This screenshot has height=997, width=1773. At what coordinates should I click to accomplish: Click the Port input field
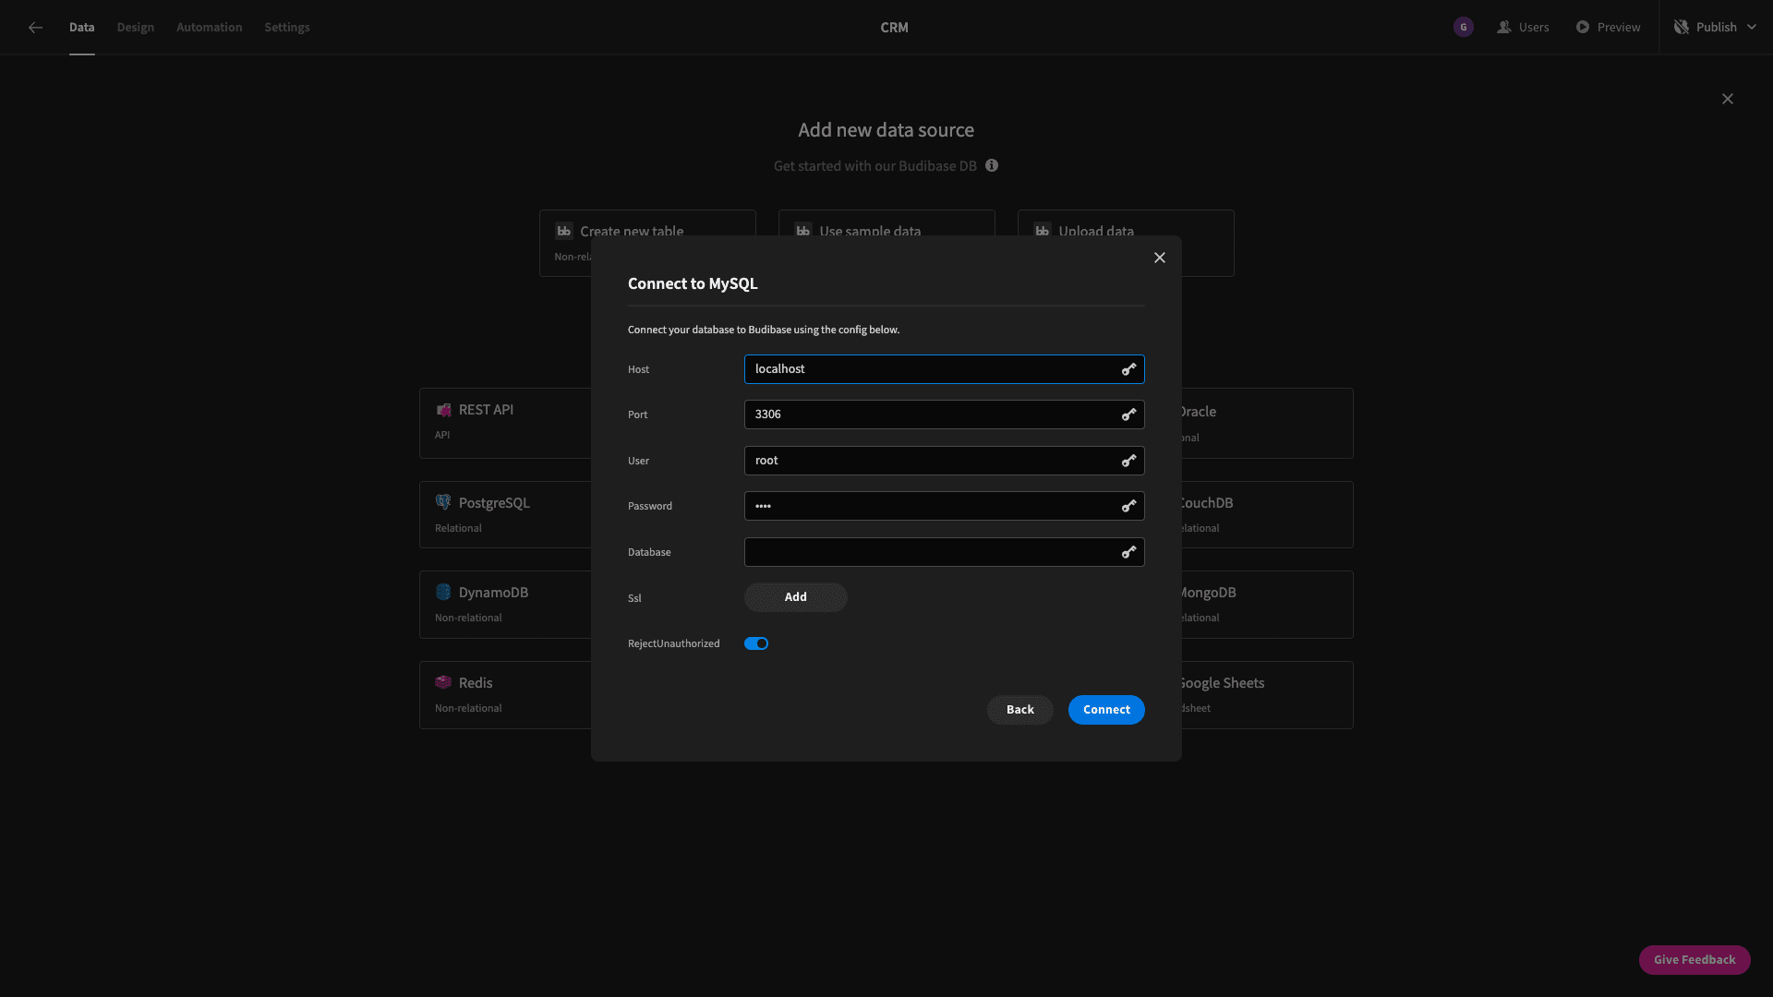click(944, 414)
